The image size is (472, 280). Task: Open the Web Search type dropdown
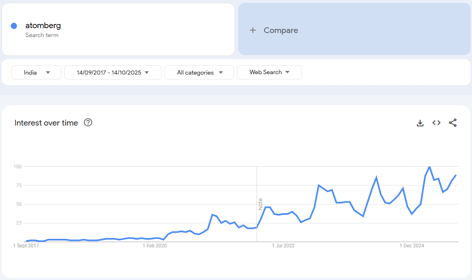click(x=270, y=72)
